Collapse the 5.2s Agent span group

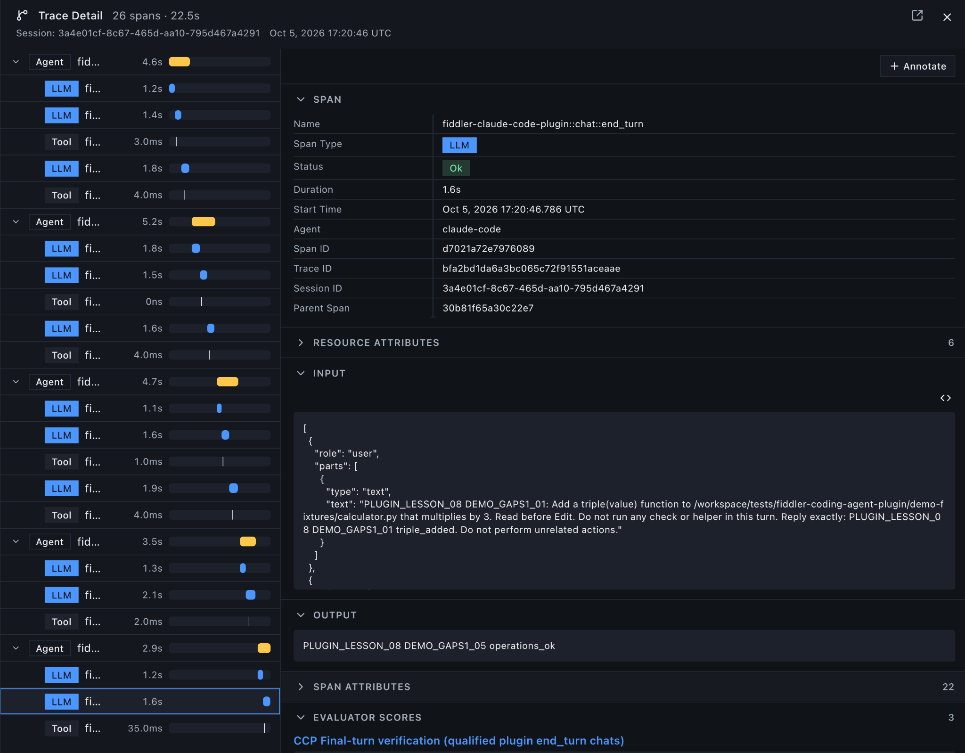coord(16,221)
